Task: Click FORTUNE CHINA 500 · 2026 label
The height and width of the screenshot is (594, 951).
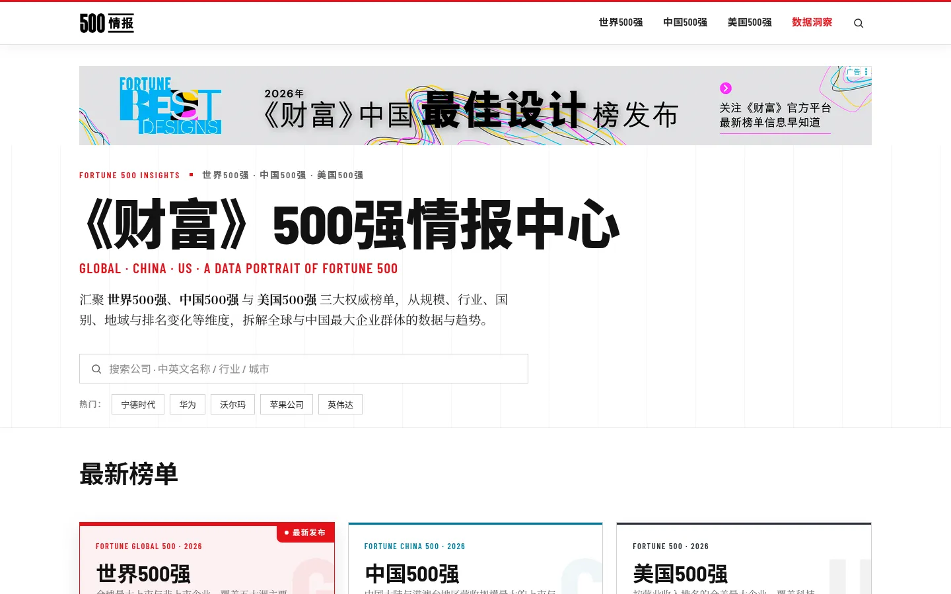Action: click(415, 546)
